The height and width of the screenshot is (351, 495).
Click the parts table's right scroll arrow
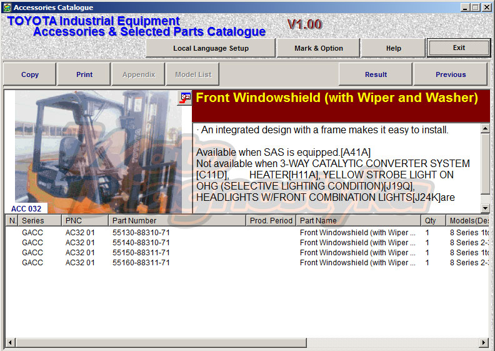(484, 342)
